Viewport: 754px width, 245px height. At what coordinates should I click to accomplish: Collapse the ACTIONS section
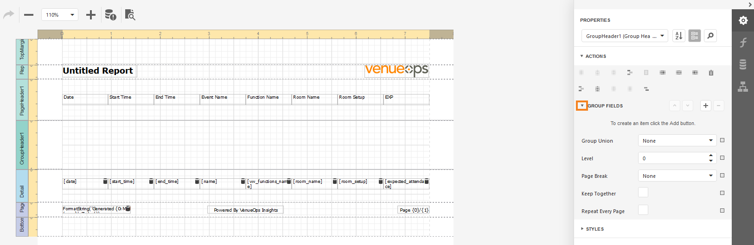click(x=582, y=56)
